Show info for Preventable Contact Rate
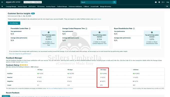This screenshot has width=170, height=97. (x=30, y=29)
